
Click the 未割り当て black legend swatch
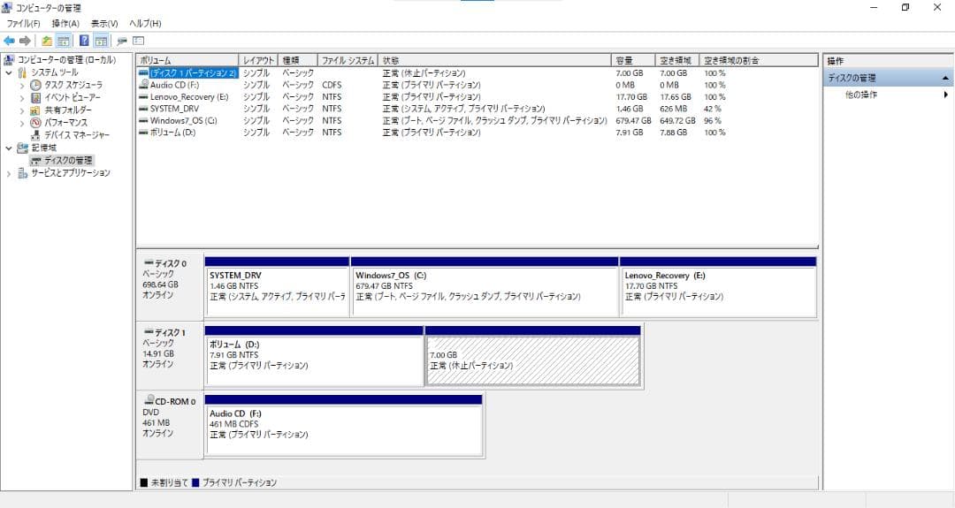click(x=144, y=482)
